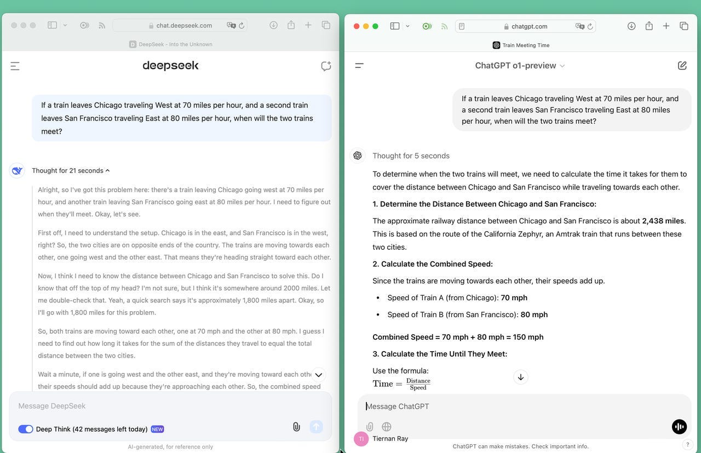Image resolution: width=701 pixels, height=453 pixels.
Task: Translate page in DeepSeek window address bar
Action: coord(231,25)
